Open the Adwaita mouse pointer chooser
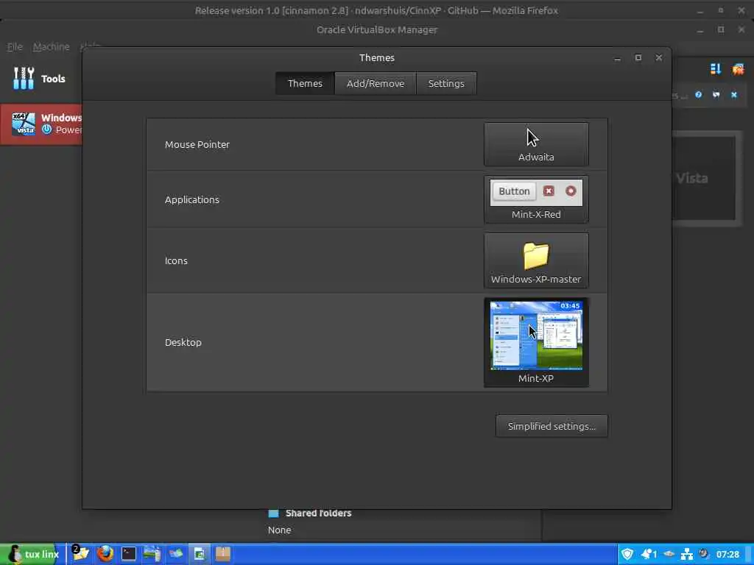Screen dimensions: 754x565 click(536, 144)
